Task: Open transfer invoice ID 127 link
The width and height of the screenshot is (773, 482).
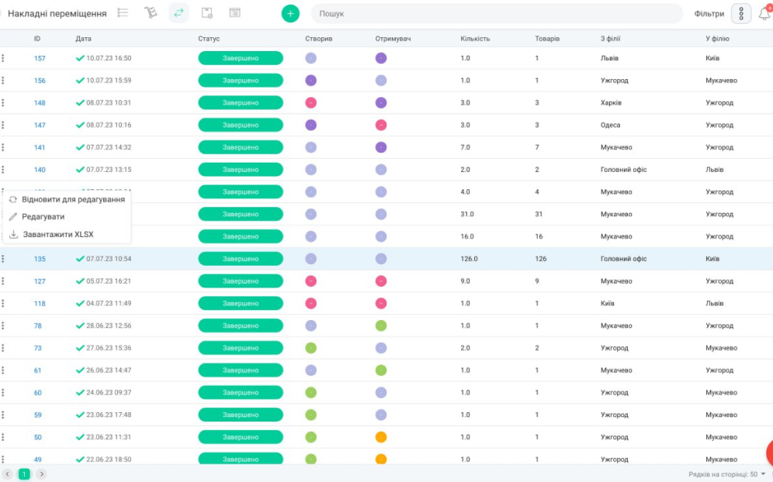Action: tap(40, 281)
